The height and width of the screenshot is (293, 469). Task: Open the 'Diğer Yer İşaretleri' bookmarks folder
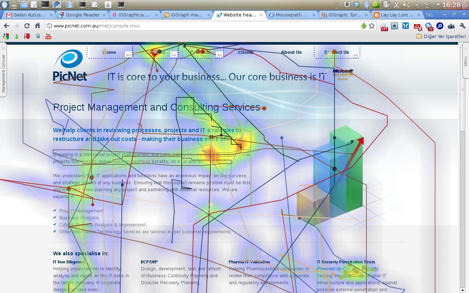coord(442,36)
